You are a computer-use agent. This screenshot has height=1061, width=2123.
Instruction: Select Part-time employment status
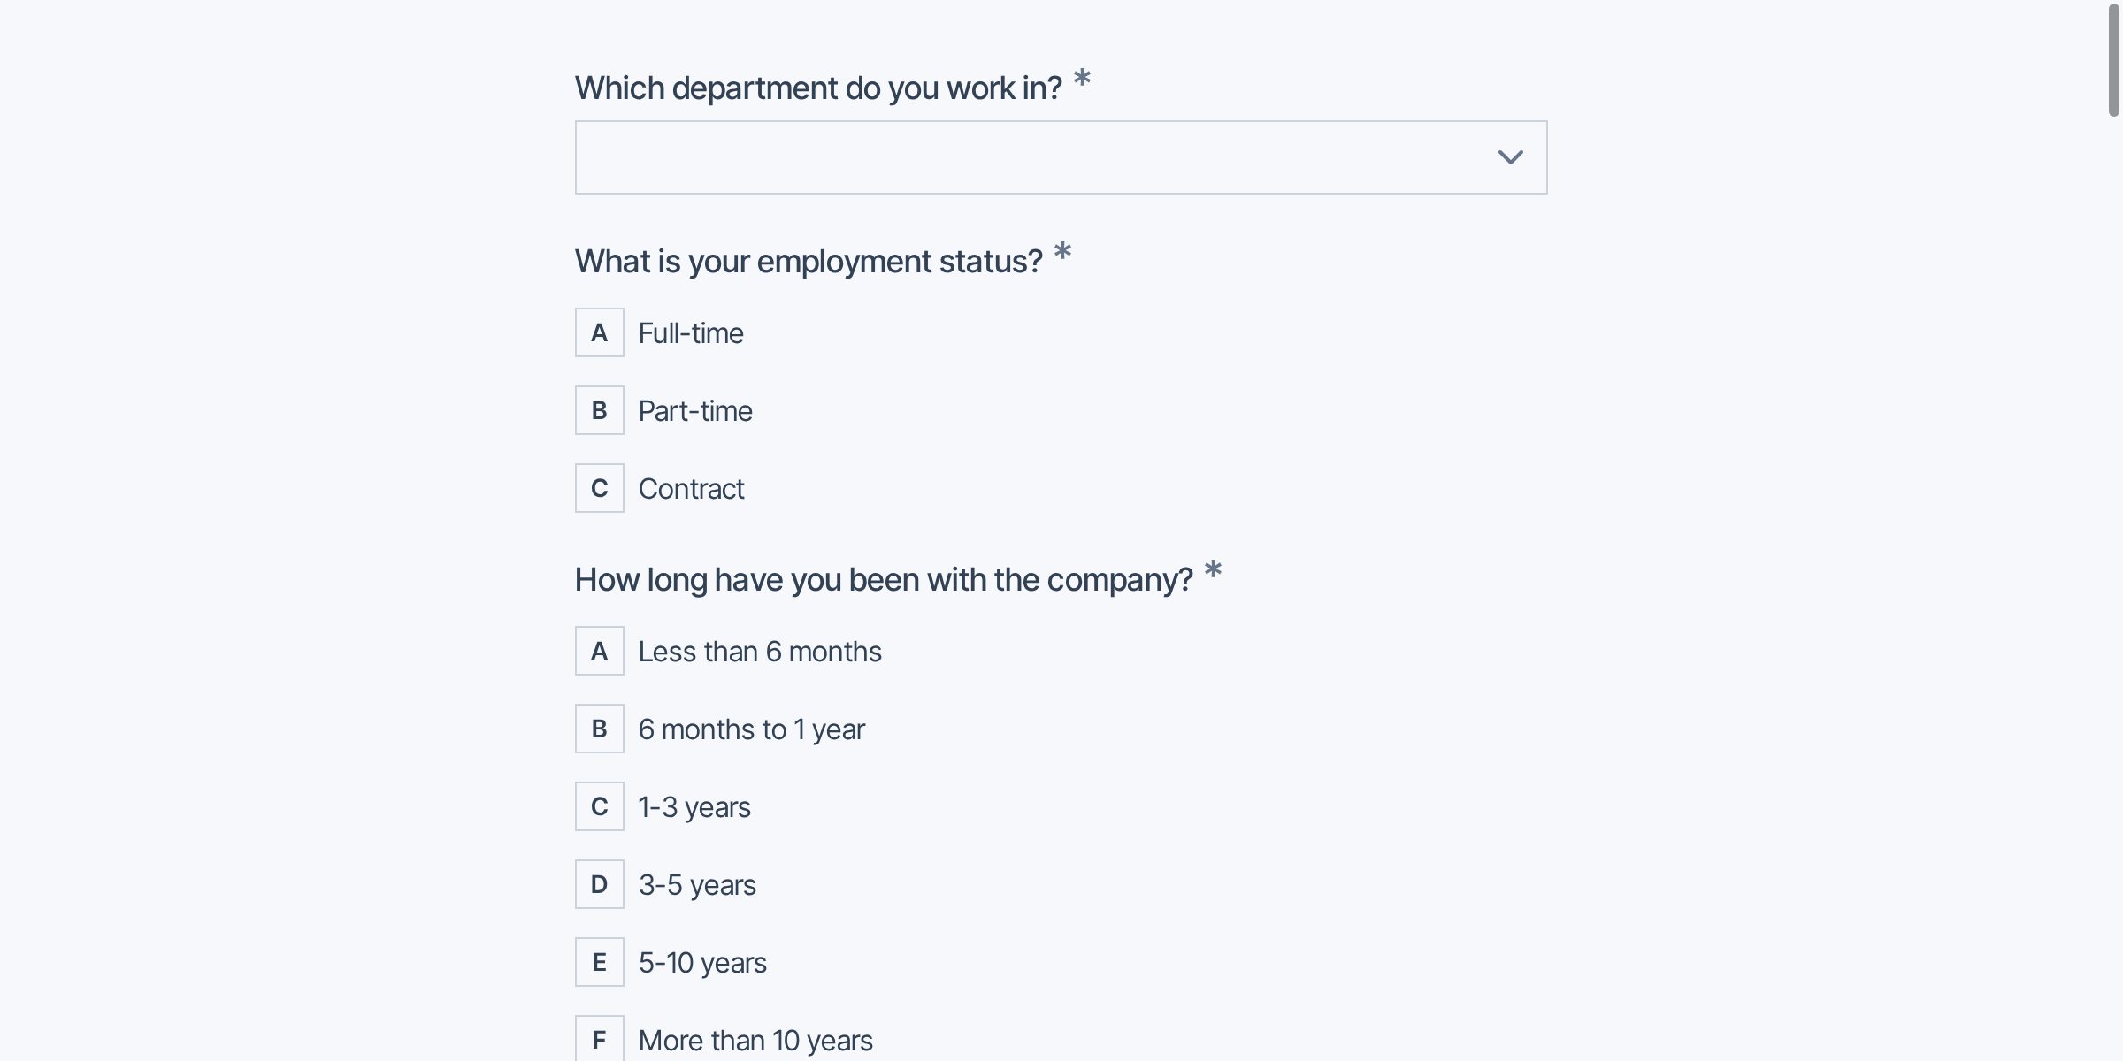tap(694, 410)
